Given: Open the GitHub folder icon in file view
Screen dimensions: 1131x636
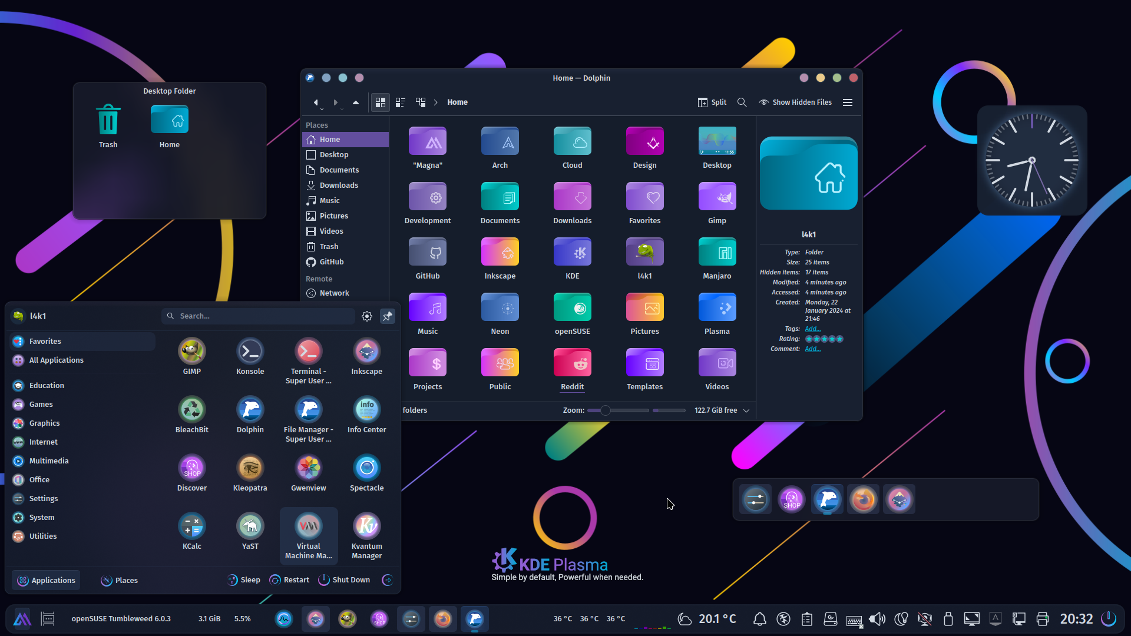Looking at the screenshot, I should pyautogui.click(x=428, y=258).
